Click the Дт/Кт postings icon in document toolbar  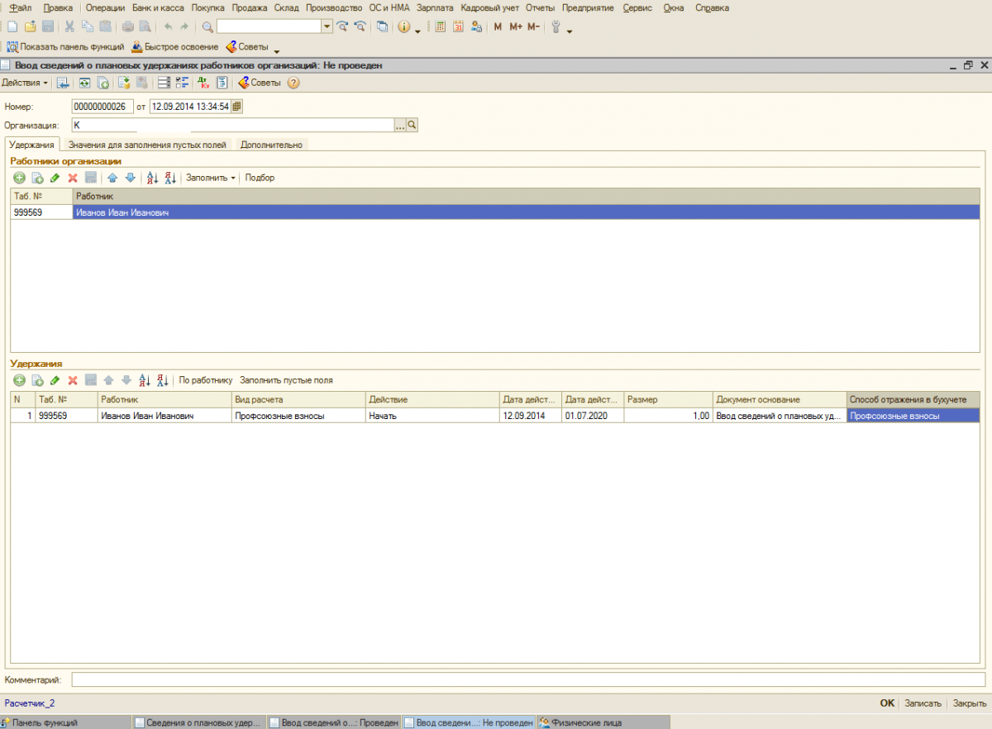pyautogui.click(x=203, y=83)
